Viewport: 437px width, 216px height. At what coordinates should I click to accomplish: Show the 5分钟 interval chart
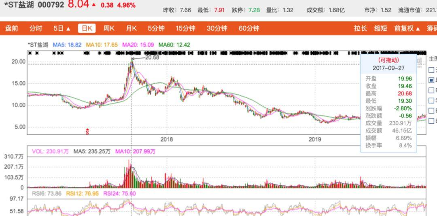click(156, 28)
